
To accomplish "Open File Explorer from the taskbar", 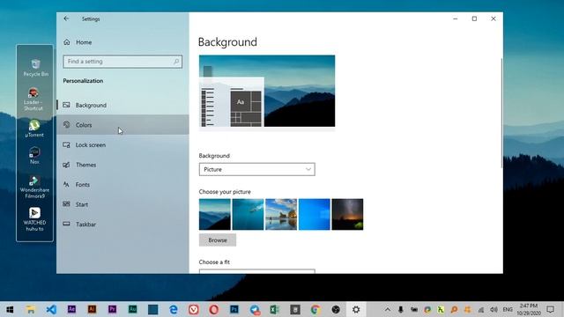I will click(x=31, y=309).
